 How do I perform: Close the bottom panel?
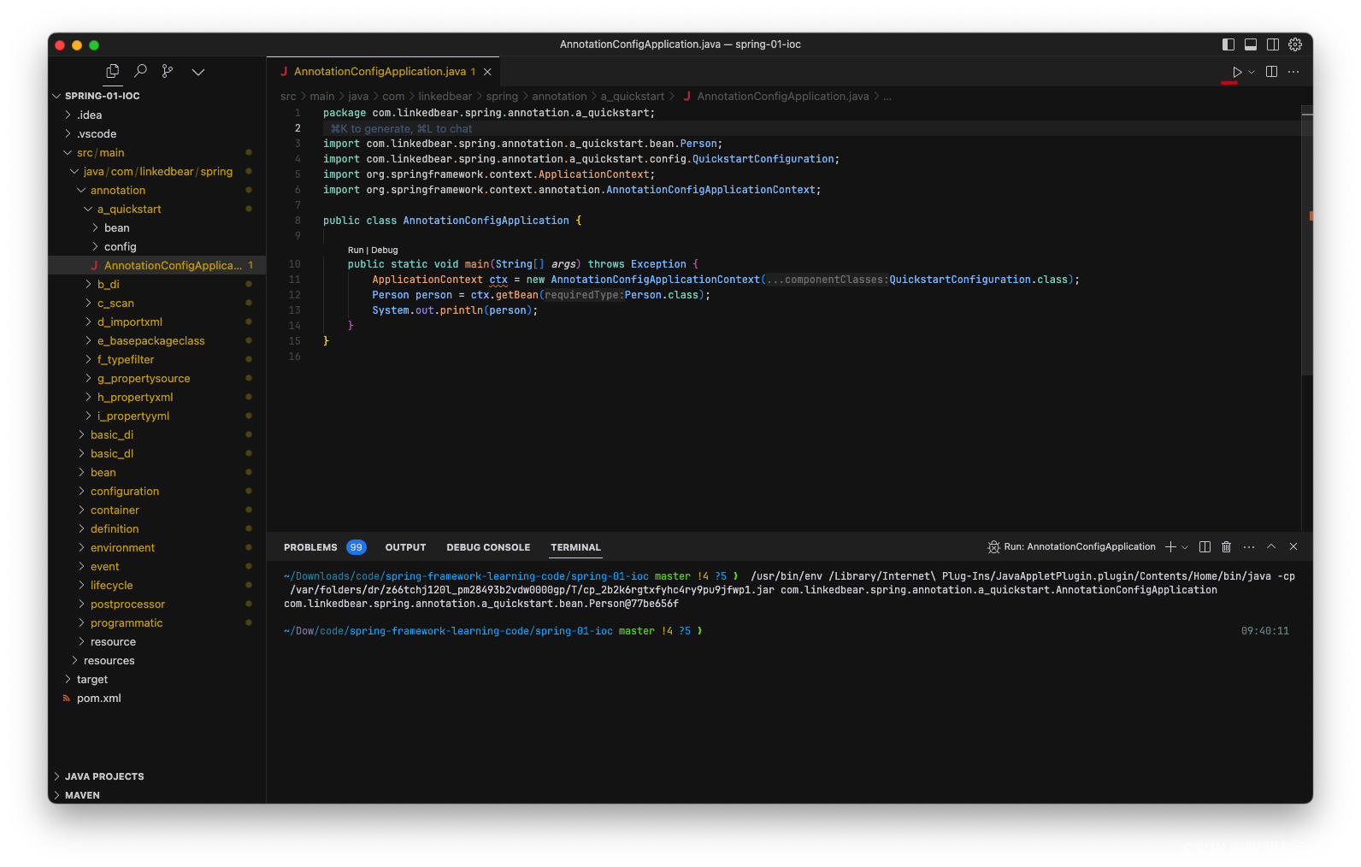click(1293, 547)
